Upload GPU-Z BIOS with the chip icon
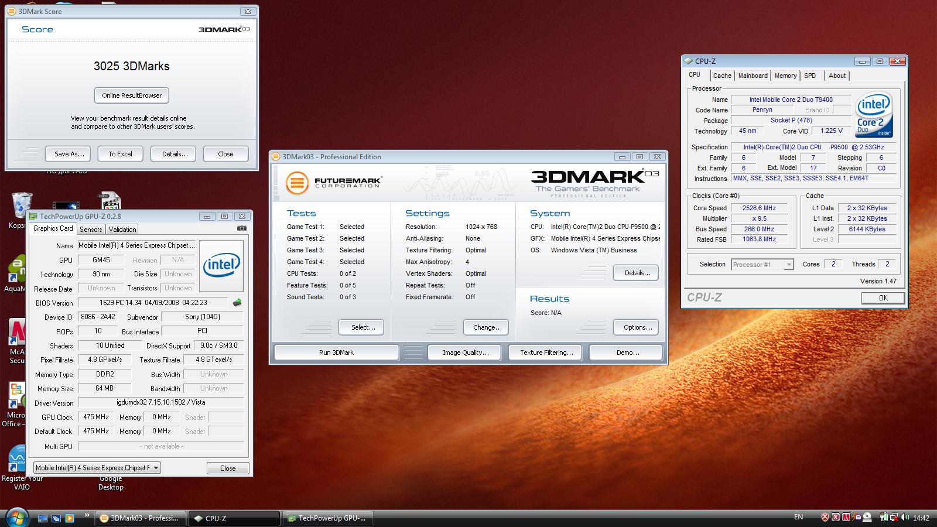The image size is (937, 527). coord(237,303)
